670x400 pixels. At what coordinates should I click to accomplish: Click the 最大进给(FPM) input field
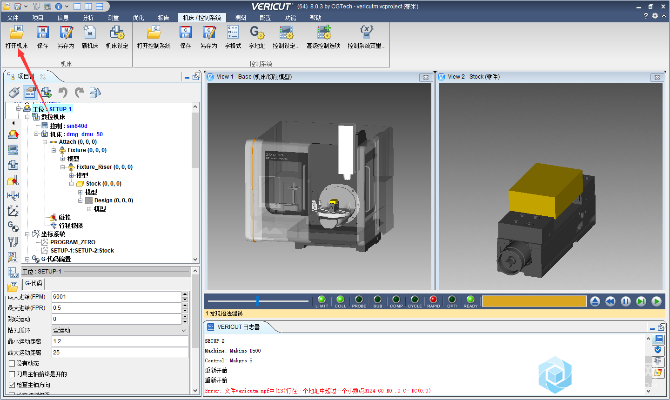[x=116, y=297]
